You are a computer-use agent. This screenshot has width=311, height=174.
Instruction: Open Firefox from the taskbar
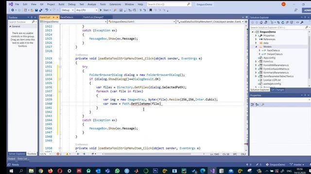[x=50, y=171]
